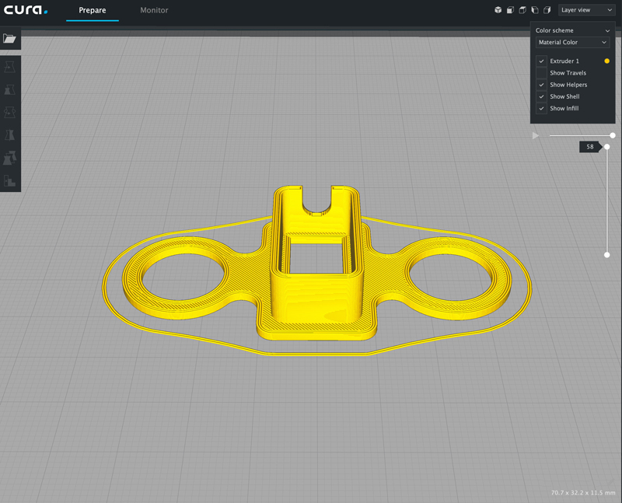This screenshot has height=503, width=622.
Task: Click the top view cube icon
Action: pyautogui.click(x=522, y=10)
